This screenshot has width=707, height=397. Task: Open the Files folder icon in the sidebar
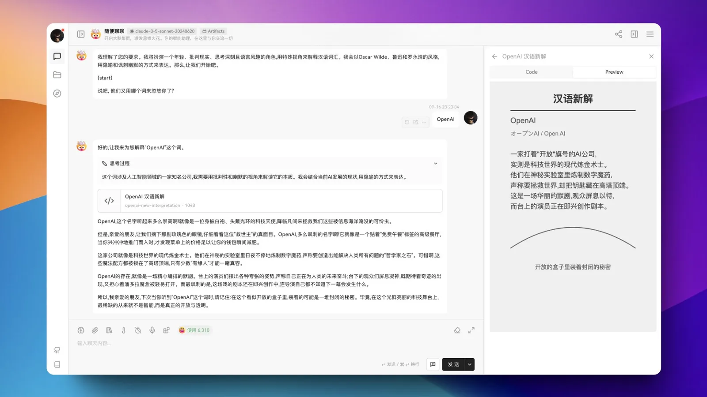coord(57,75)
